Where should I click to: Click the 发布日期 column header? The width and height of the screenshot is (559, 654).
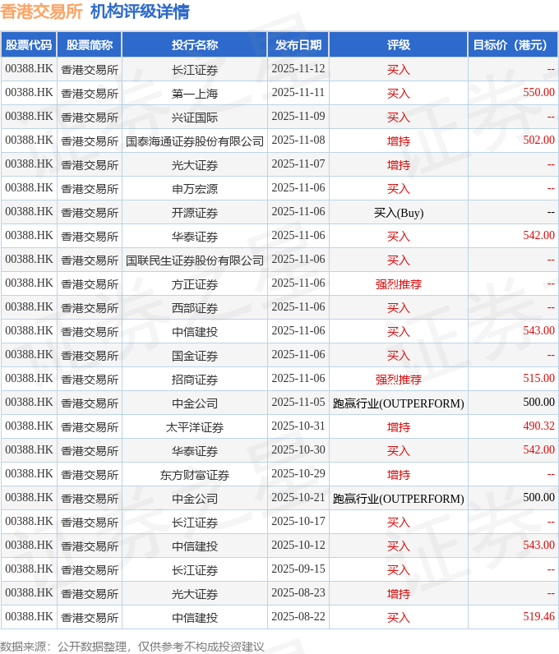[298, 44]
